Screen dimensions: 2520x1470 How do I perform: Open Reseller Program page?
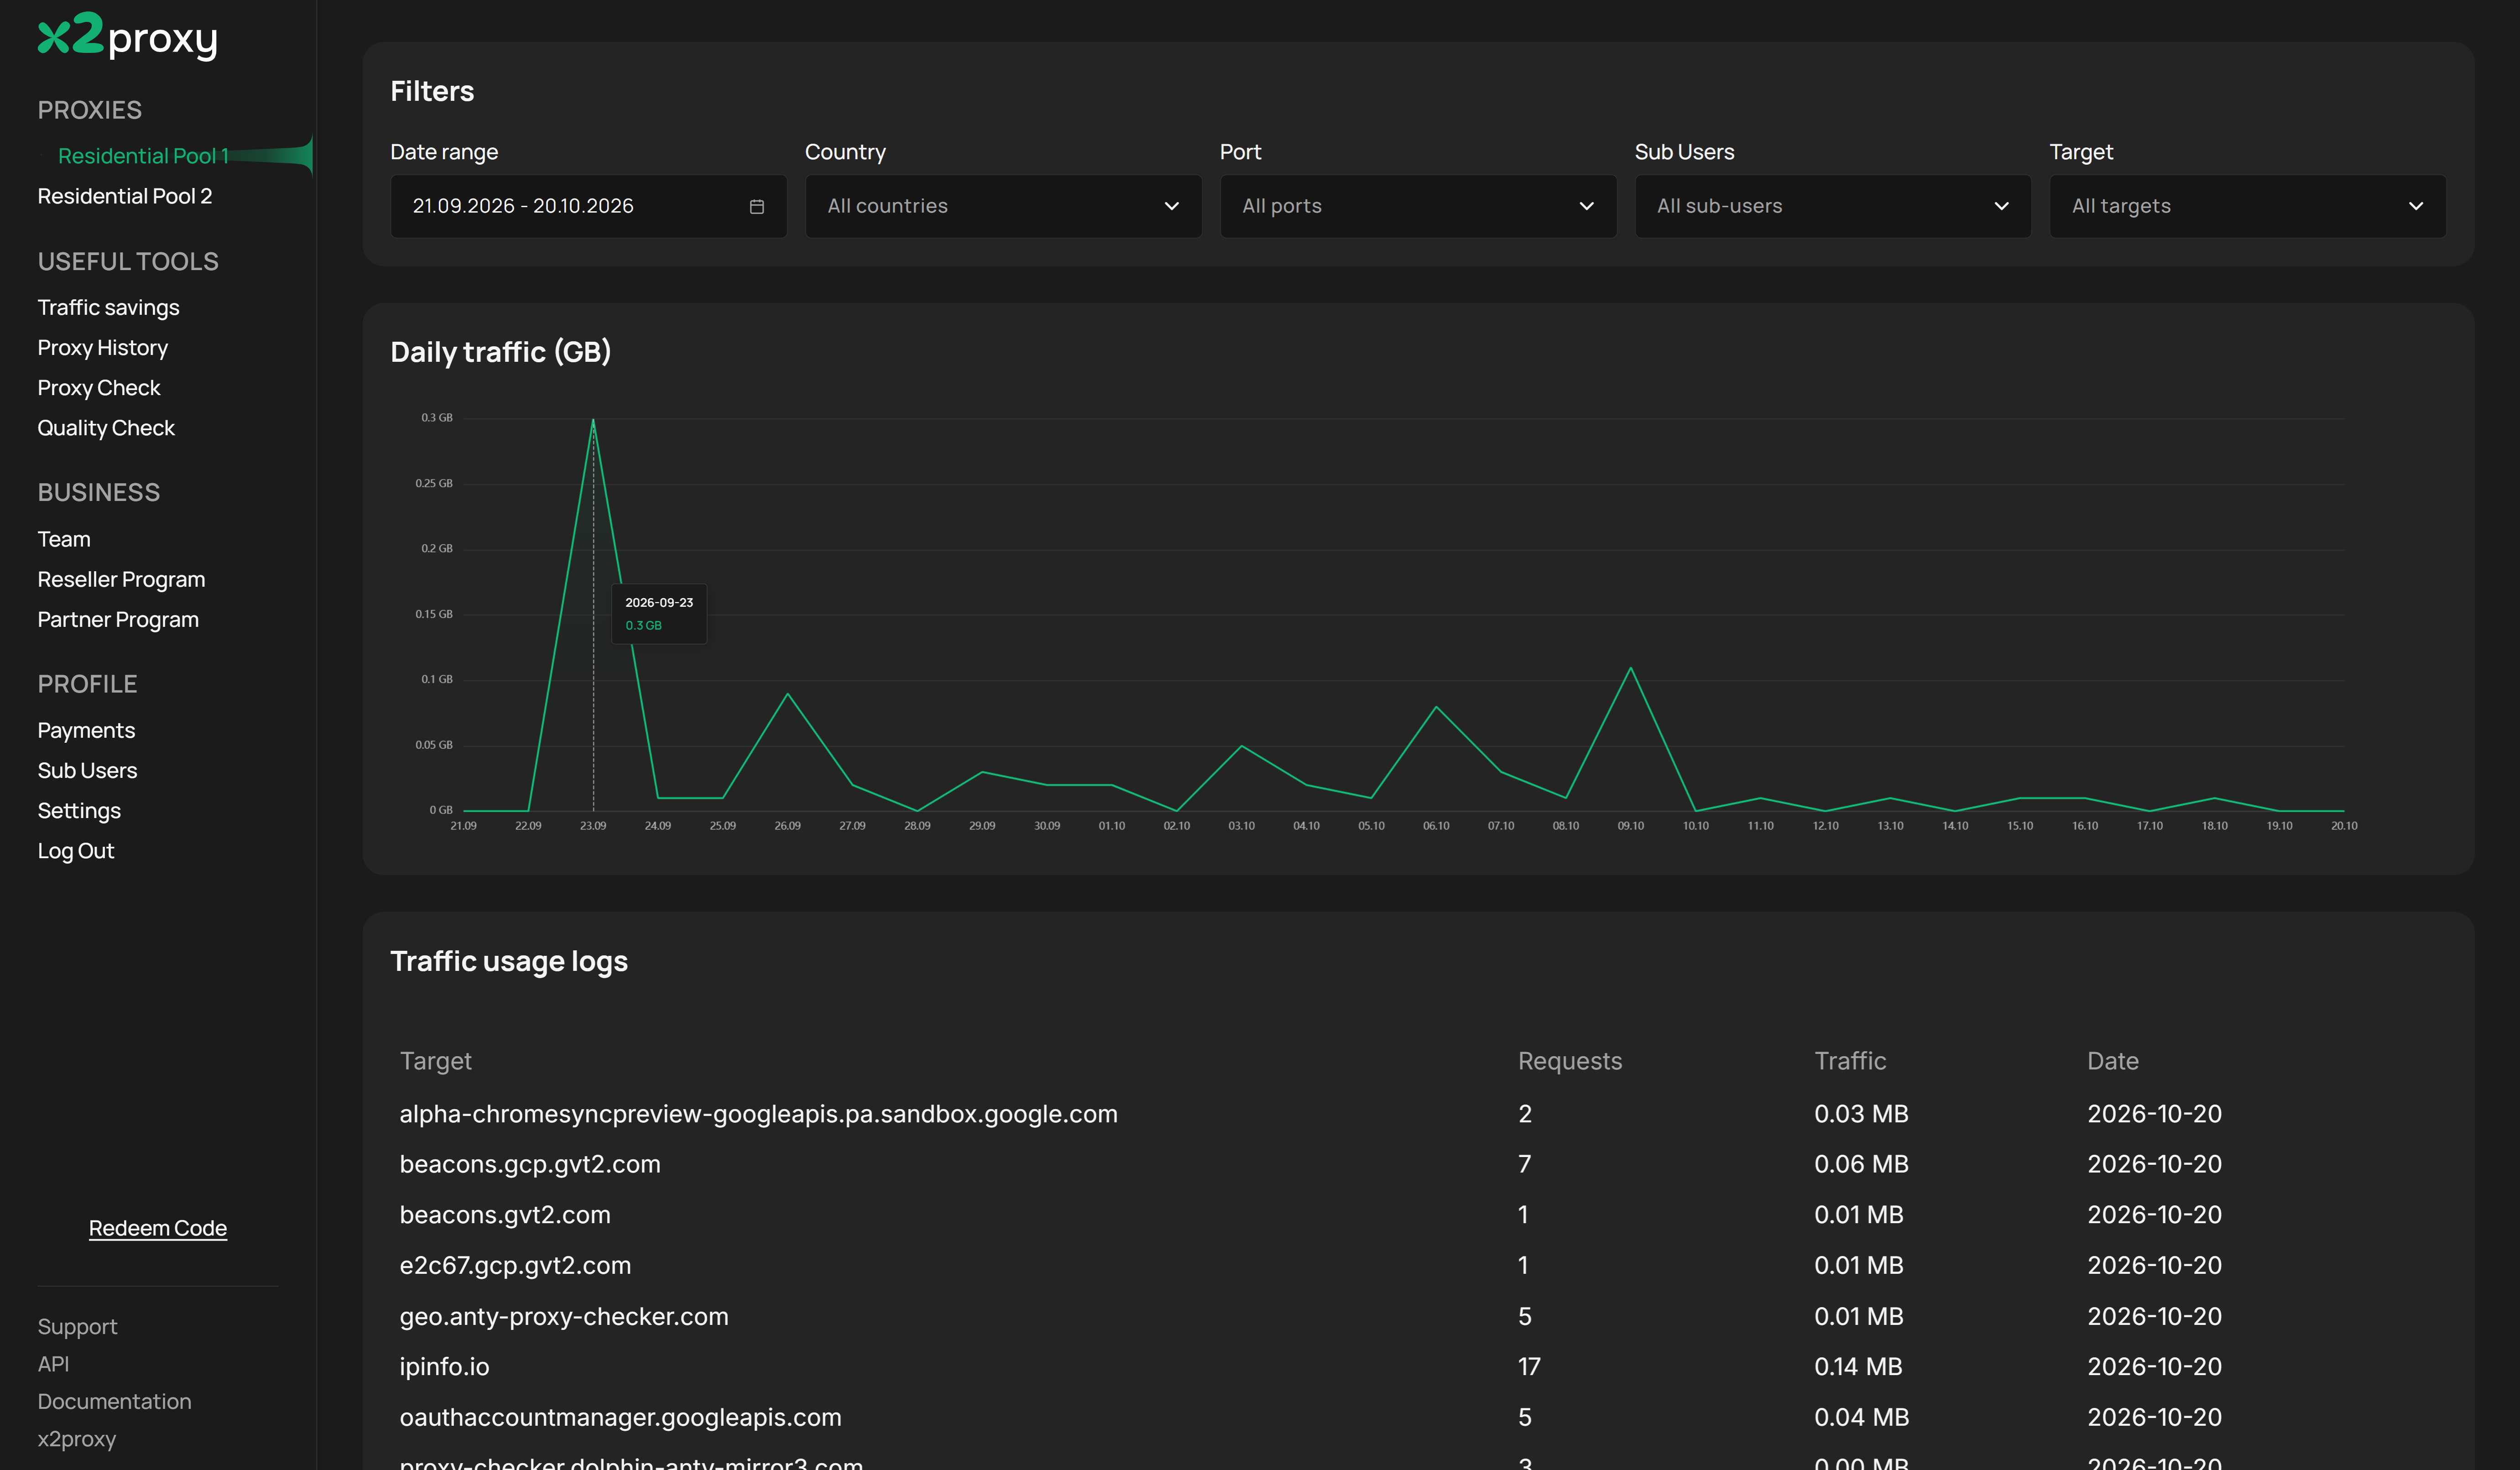(x=121, y=579)
